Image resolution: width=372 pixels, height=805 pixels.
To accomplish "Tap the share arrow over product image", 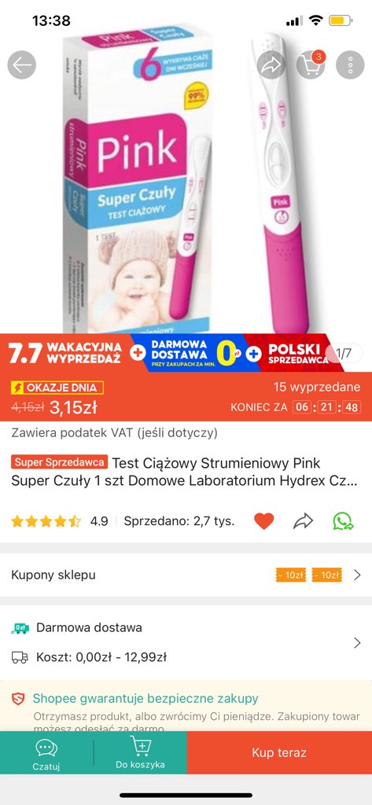I will 271,65.
